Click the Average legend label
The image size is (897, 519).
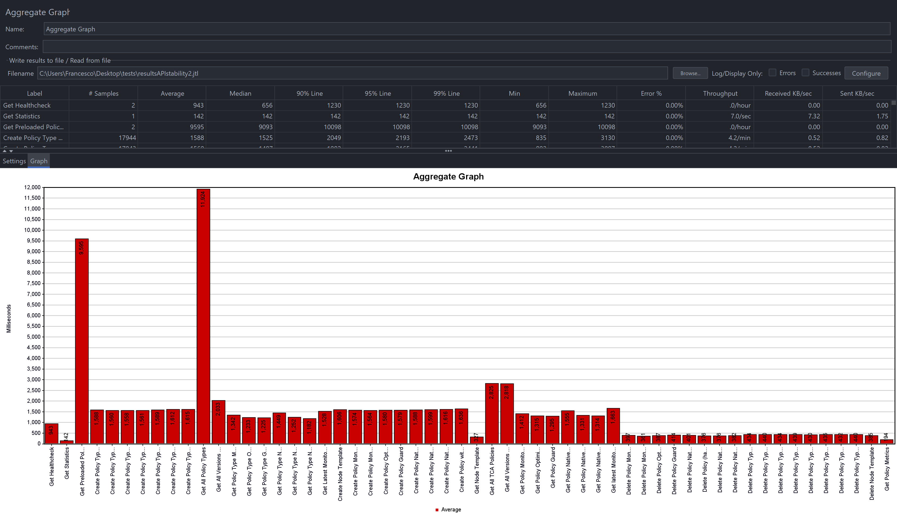[x=451, y=509]
